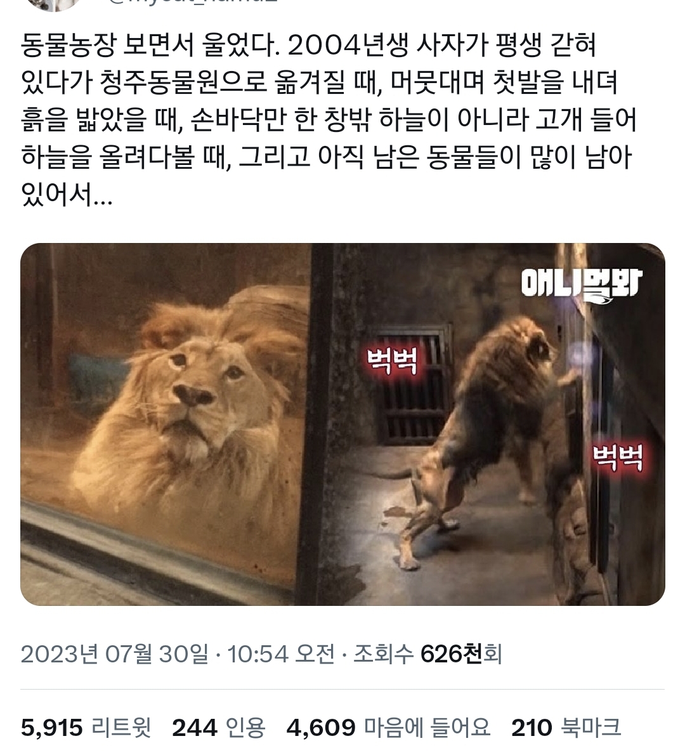Click the 청주동물원으로 text in tweet
Screen dimensions: 685x755
[183, 83]
